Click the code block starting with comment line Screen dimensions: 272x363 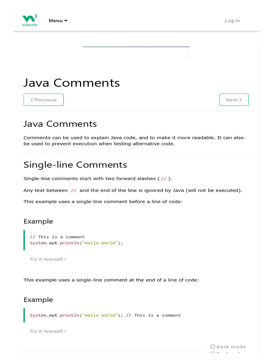(106, 240)
